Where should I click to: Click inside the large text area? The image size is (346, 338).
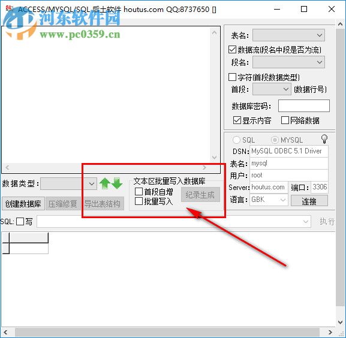[106, 95]
